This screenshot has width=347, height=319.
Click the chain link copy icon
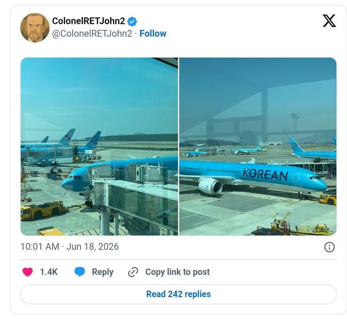133,272
